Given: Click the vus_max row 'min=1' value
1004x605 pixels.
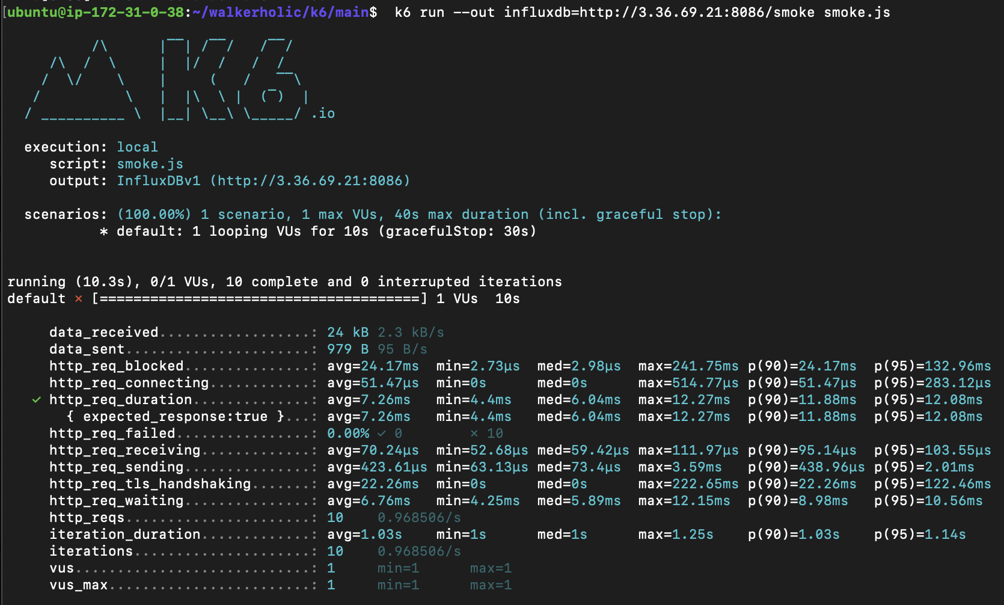Looking at the screenshot, I should [x=399, y=585].
